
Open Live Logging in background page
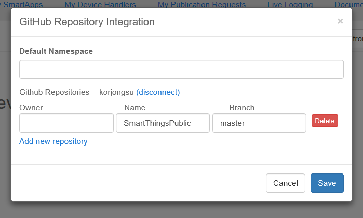[290, 4]
